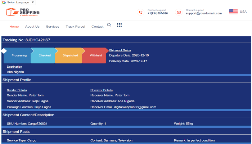Click the Google logo icon
252x144 pixels.
click(4, 2)
